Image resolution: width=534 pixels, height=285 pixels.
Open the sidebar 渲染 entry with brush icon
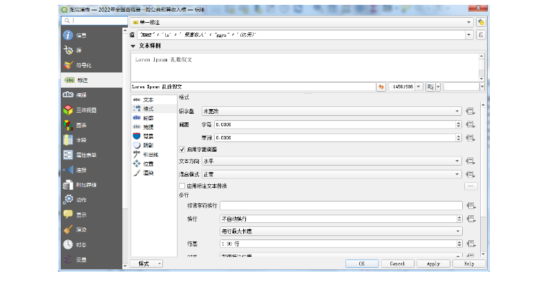point(91,230)
